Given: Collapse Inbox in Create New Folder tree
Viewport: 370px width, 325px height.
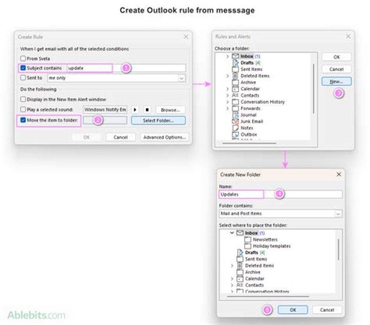Looking at the screenshot, I should click(x=232, y=233).
